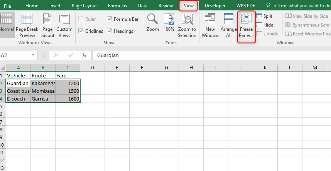
Task: Click the insert function fx icon
Action: tap(84, 55)
